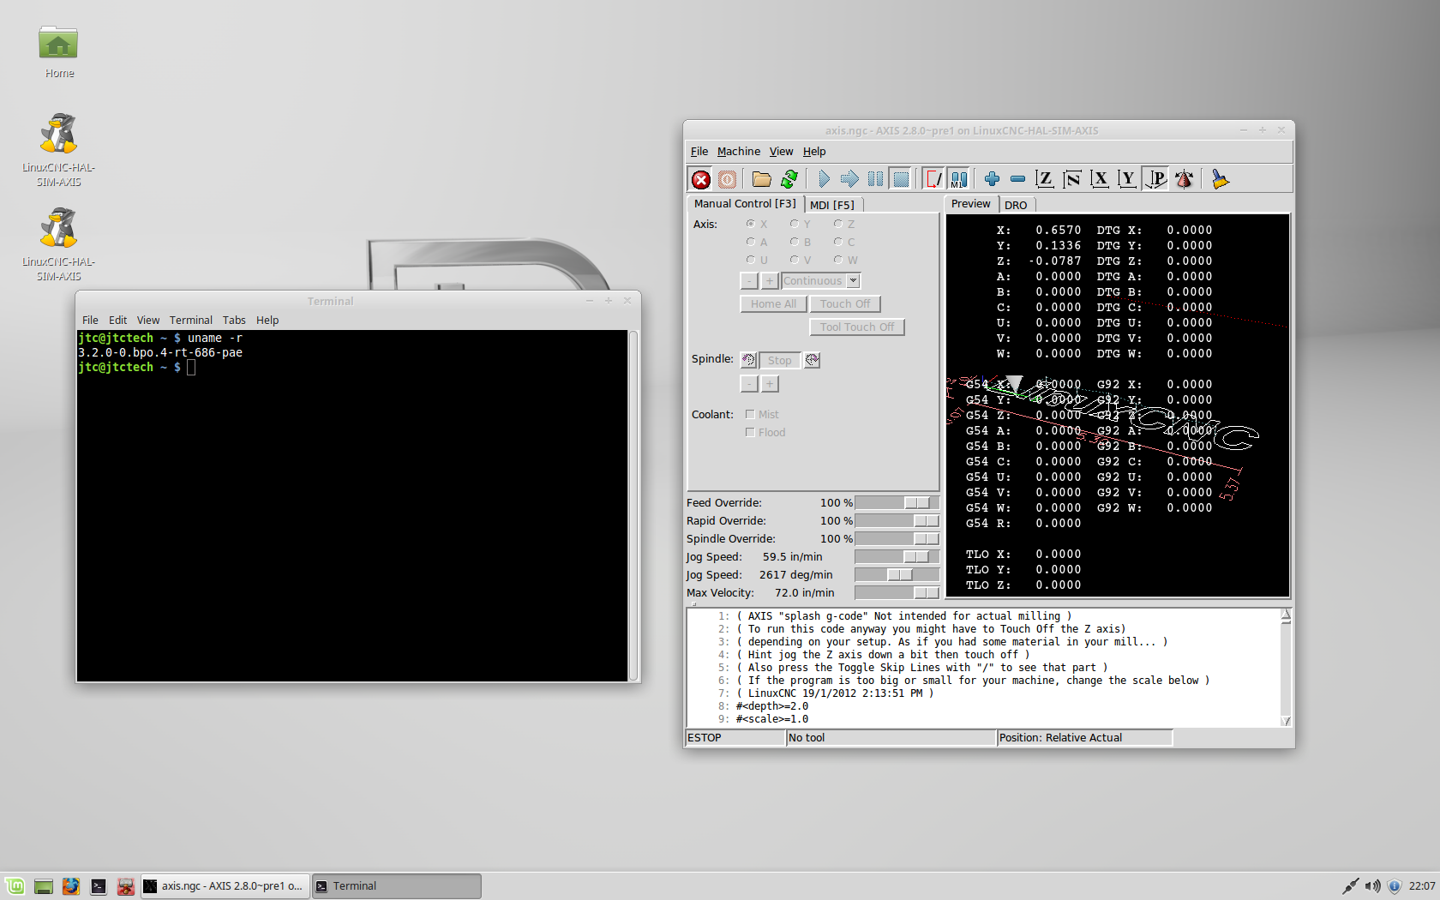Open the Help menu in AXIS
Image resolution: width=1440 pixels, height=900 pixels.
[x=814, y=152]
